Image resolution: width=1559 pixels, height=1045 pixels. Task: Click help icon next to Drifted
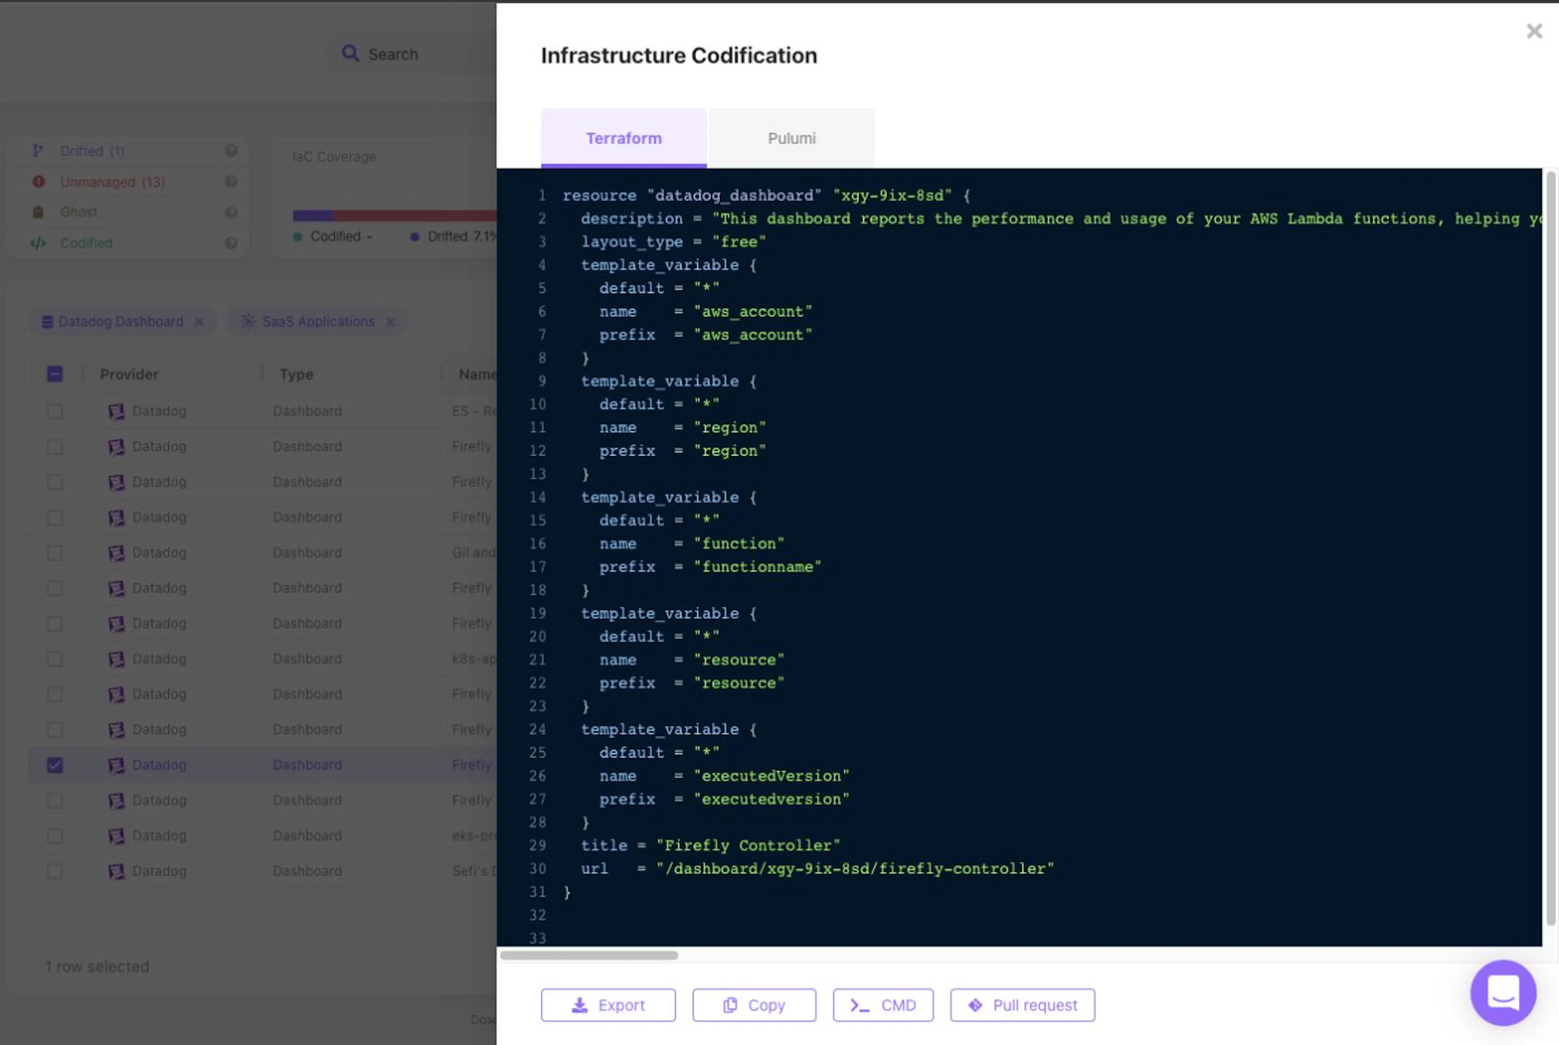click(x=231, y=151)
